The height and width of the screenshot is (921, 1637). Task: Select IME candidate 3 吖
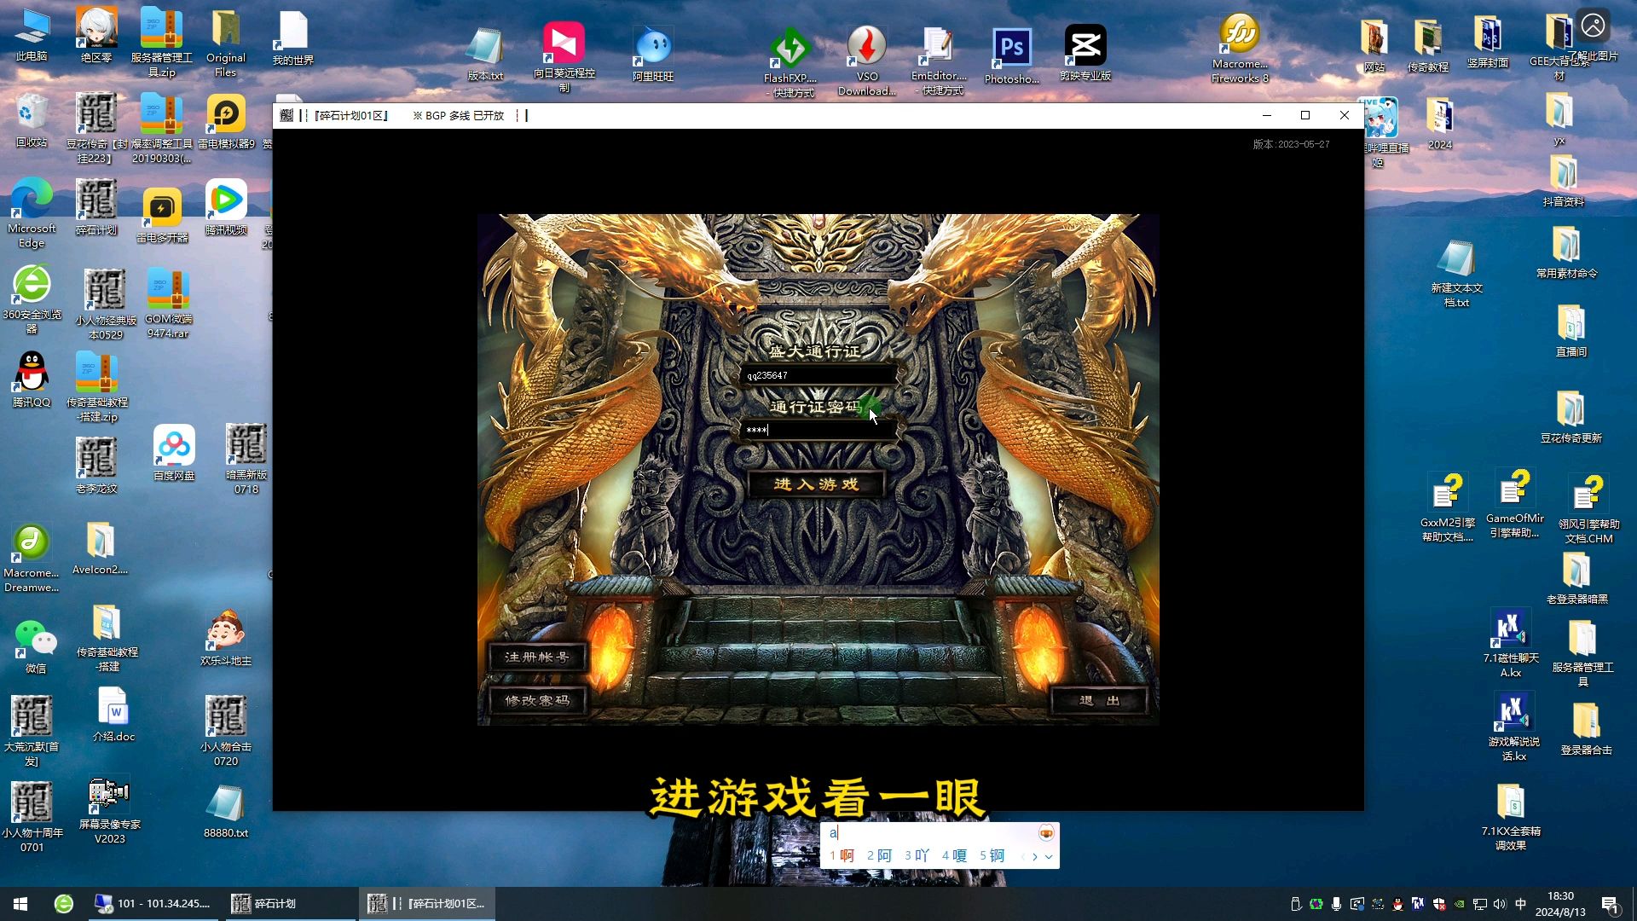pyautogui.click(x=917, y=855)
